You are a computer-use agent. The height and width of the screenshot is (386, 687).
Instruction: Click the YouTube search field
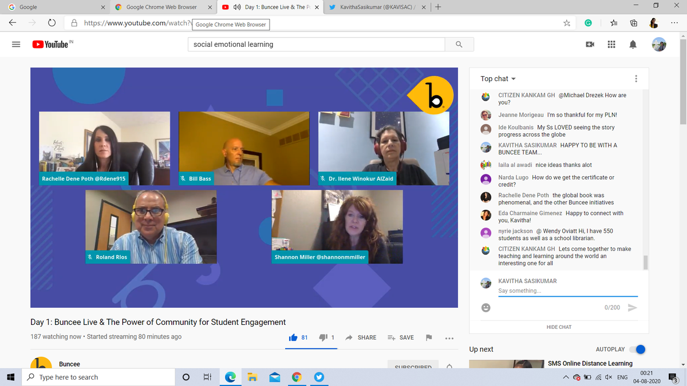tap(317, 45)
